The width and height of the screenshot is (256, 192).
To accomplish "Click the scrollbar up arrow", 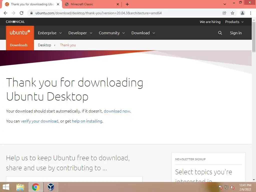I will [254, 20].
